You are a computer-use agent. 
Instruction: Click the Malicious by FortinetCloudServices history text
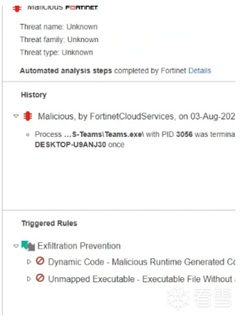pyautogui.click(x=137, y=116)
